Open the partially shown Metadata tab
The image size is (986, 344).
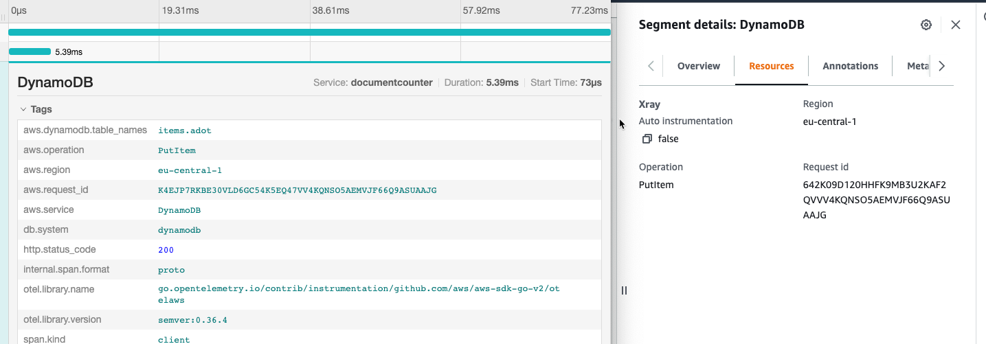pos(918,66)
